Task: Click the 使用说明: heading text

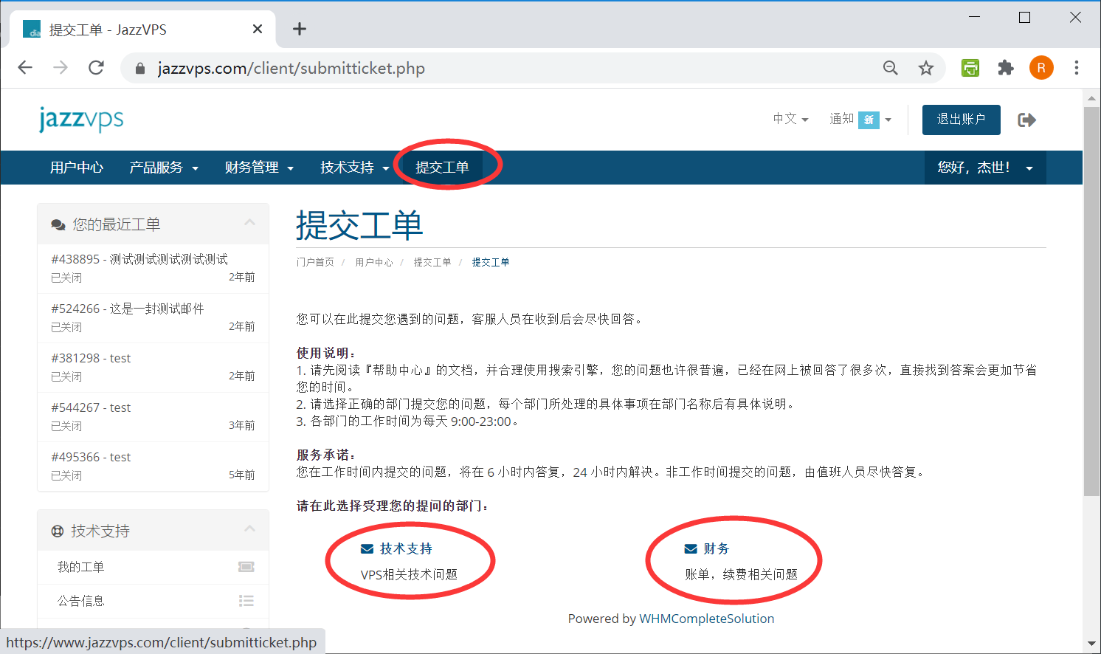Action: (x=326, y=353)
